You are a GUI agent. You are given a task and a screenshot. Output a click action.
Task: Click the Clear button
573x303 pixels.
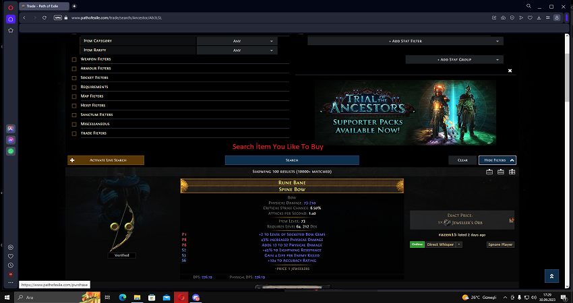[462, 160]
